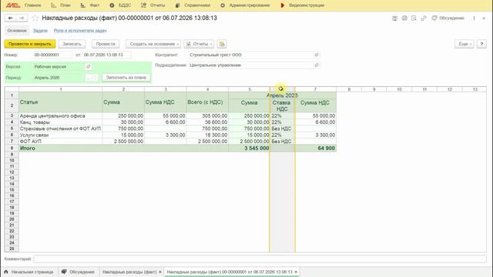Click the Ставка НДС column header cell

tap(282, 106)
